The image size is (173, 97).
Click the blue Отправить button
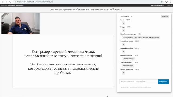pos(163,82)
